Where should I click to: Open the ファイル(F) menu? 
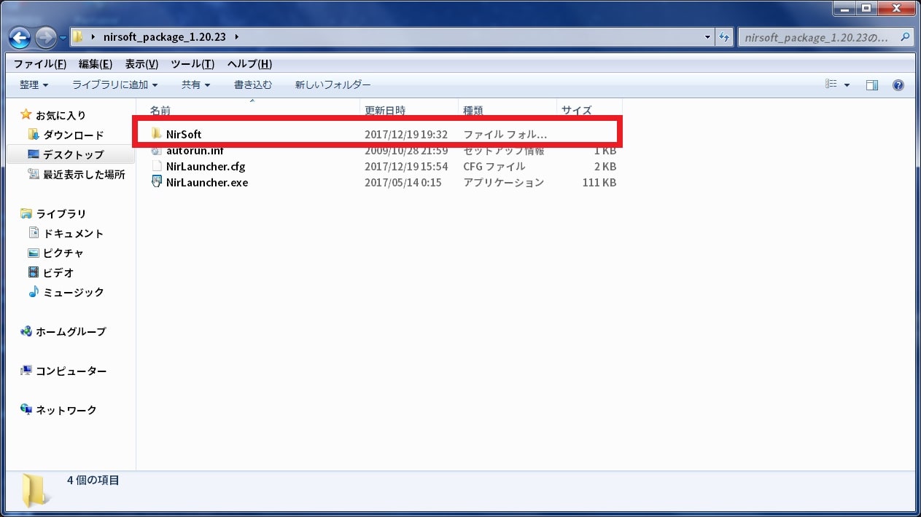point(39,64)
